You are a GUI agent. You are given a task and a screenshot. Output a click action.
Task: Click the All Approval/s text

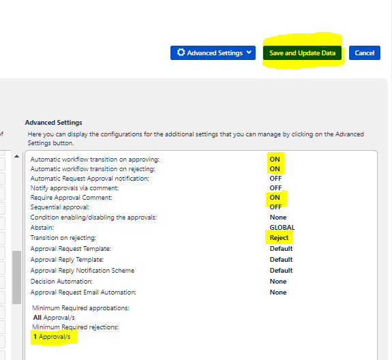[54, 318]
